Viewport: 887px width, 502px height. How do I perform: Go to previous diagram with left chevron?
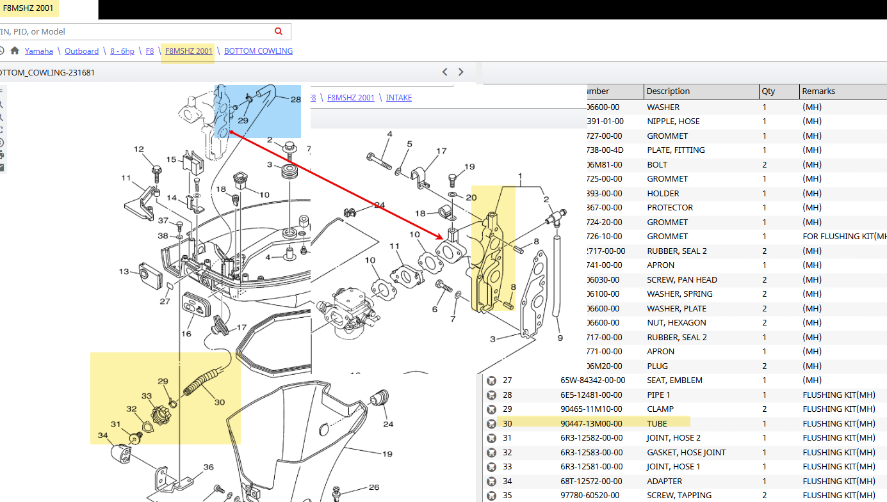445,72
